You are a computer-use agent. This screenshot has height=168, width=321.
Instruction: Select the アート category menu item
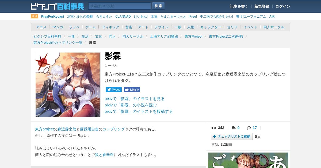click(x=143, y=27)
